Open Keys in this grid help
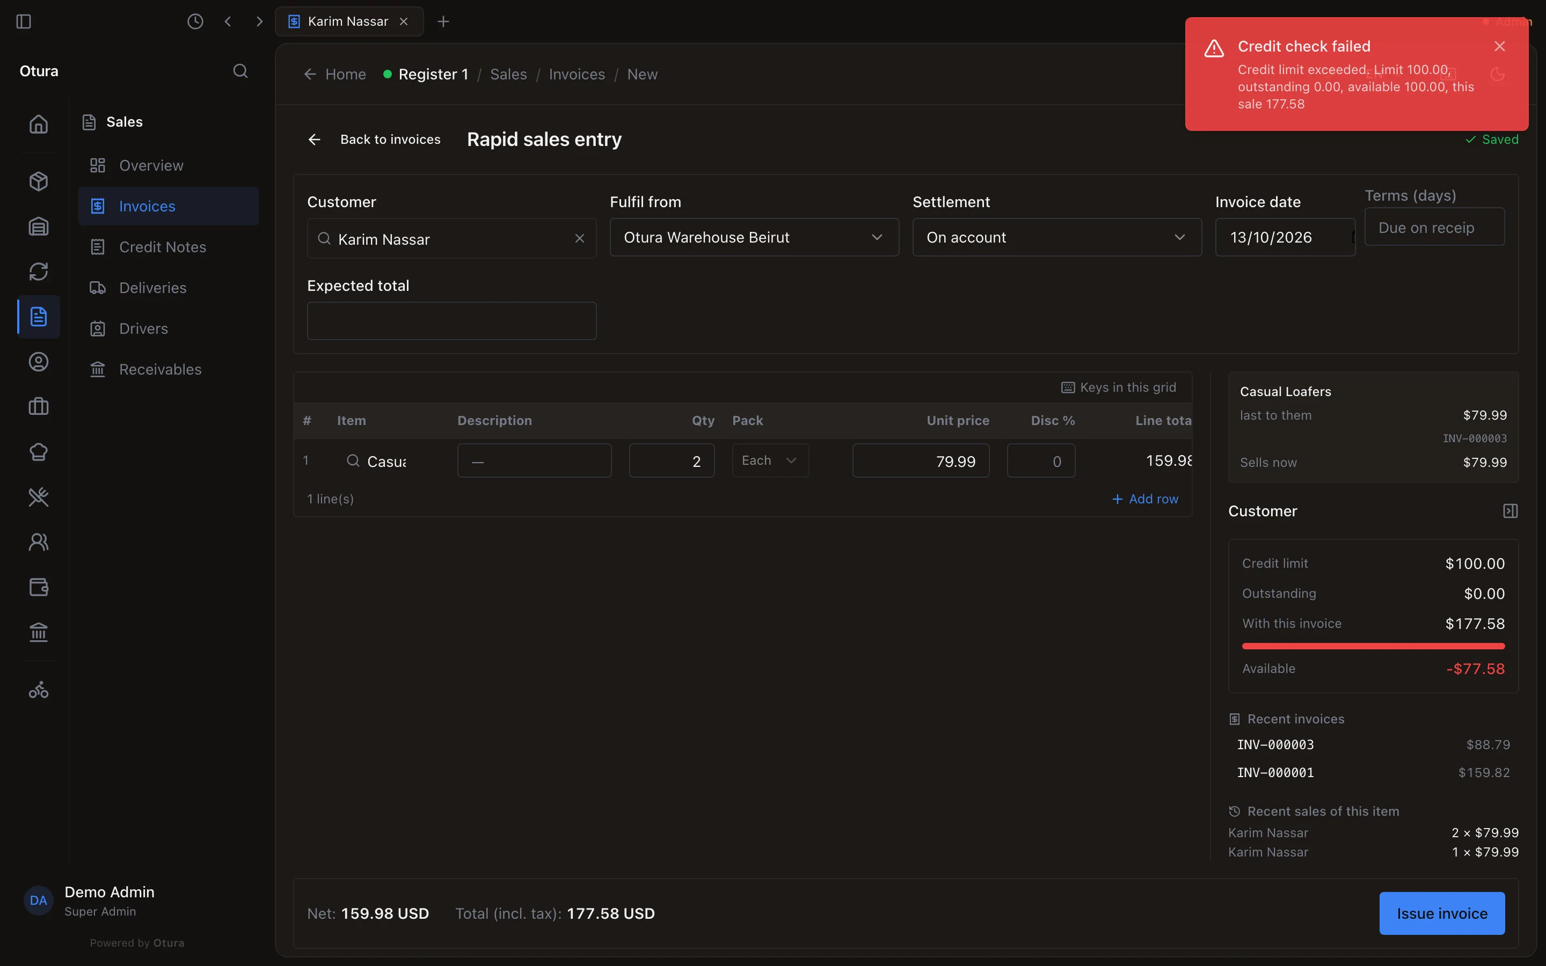This screenshot has height=966, width=1546. [x=1119, y=387]
